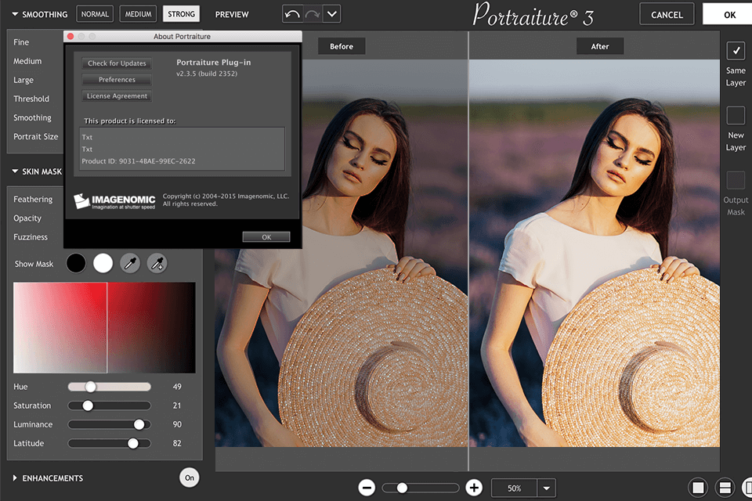
Task: Click the Saturation value 21
Action: click(x=177, y=405)
